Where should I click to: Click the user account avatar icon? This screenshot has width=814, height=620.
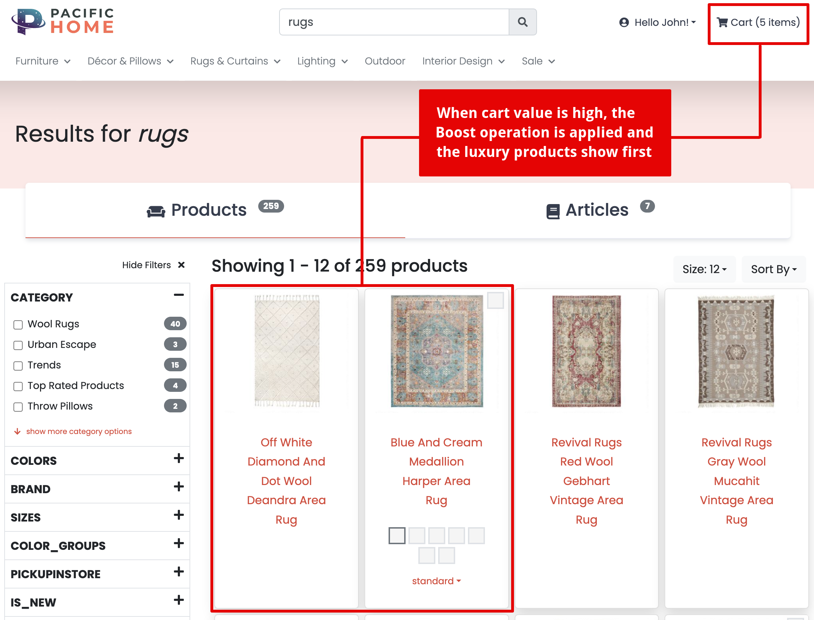pyautogui.click(x=623, y=23)
